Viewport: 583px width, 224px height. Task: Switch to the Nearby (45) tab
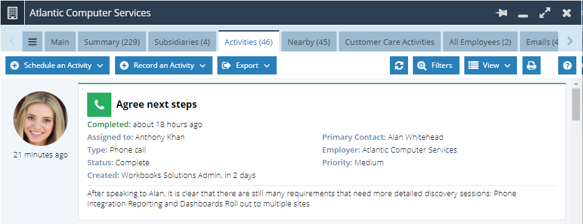pyautogui.click(x=309, y=42)
